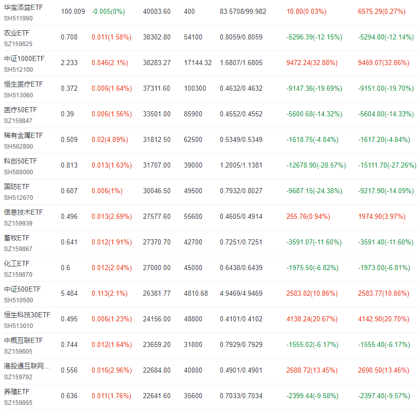This screenshot has width=418, height=410.
Task: Select code SZ159605
Action: tap(18, 352)
